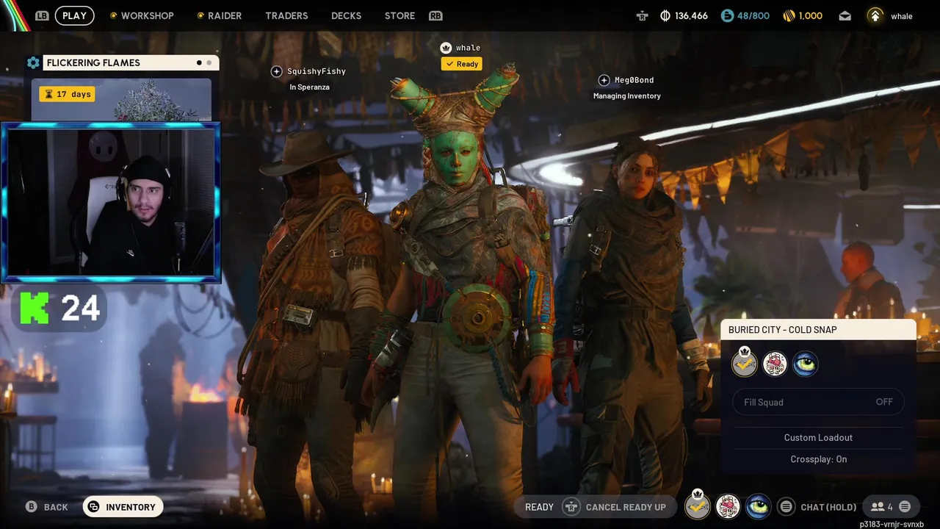
Task: Click the eye avatar in bottom bar
Action: pos(759,506)
